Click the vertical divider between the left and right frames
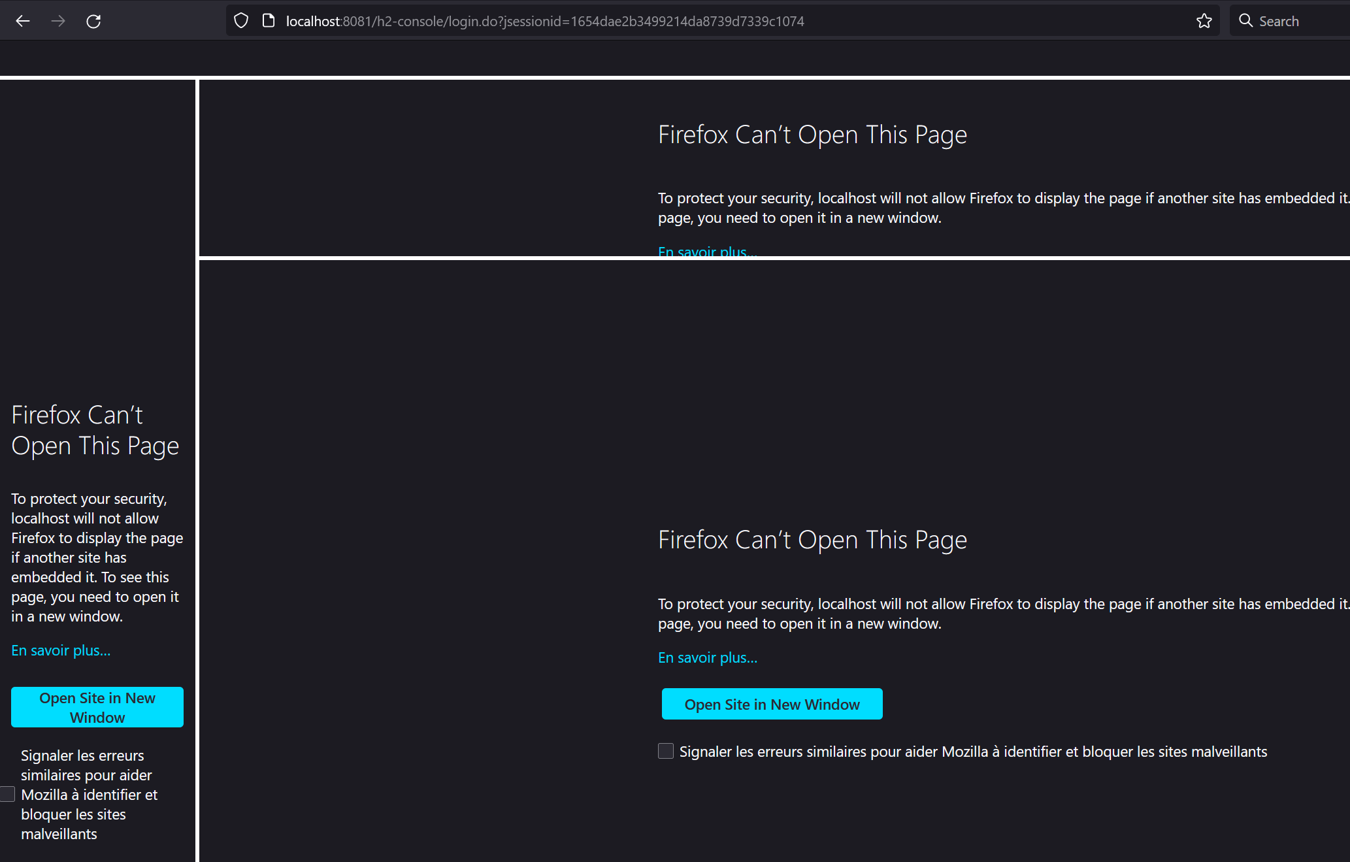 197,457
